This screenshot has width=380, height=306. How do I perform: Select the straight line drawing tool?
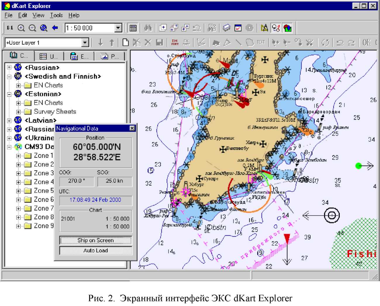coord(238,43)
